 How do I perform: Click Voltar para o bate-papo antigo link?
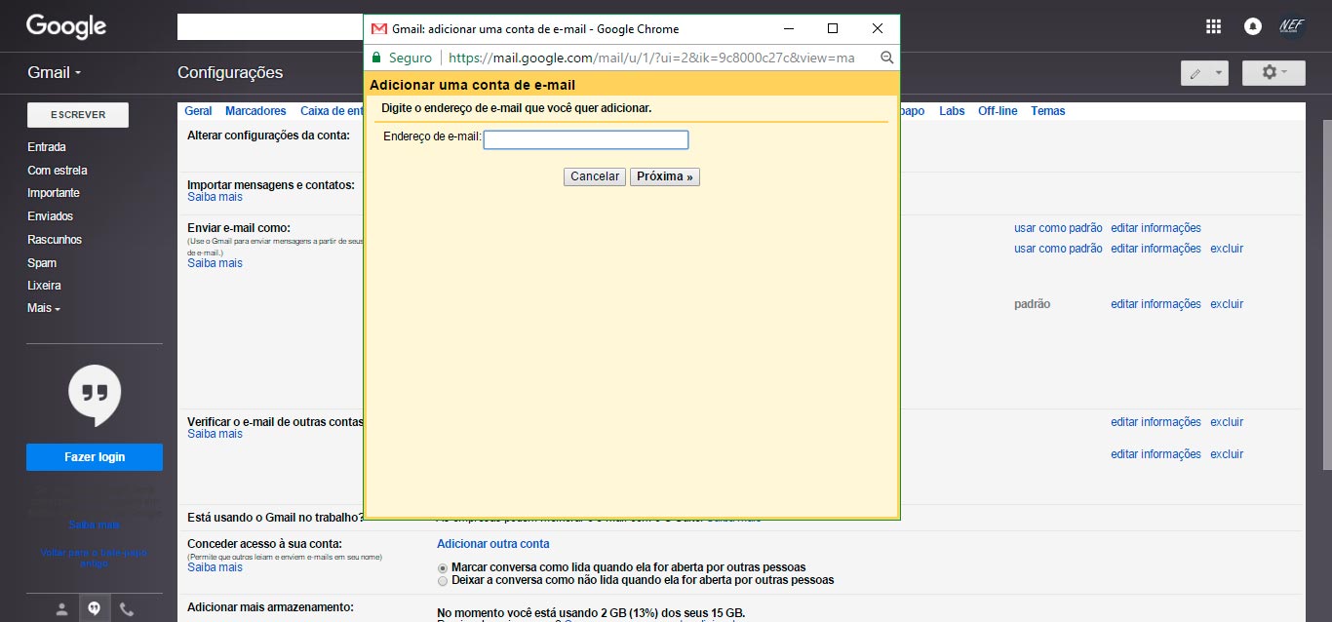pos(94,558)
